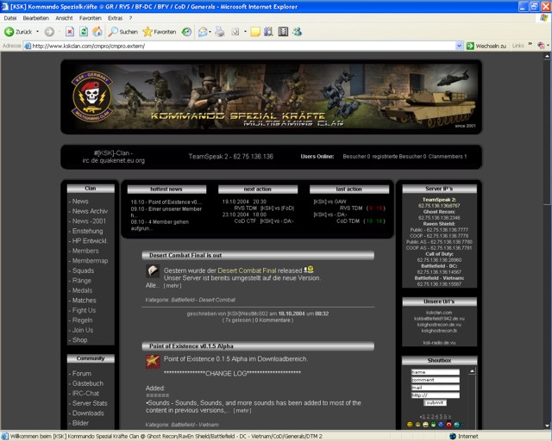Open the Favoriten menu in the menu bar
Viewport: 552px width, 441px height.
coord(90,17)
